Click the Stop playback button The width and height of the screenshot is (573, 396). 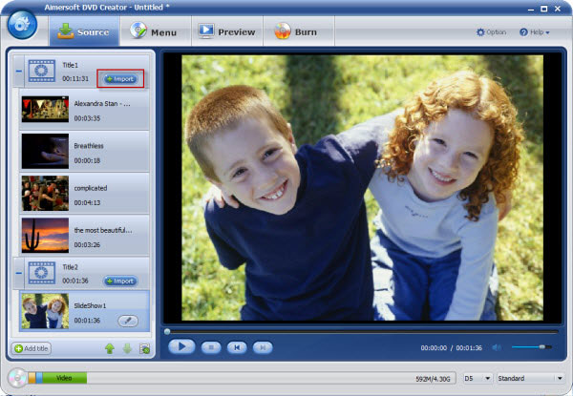click(210, 346)
